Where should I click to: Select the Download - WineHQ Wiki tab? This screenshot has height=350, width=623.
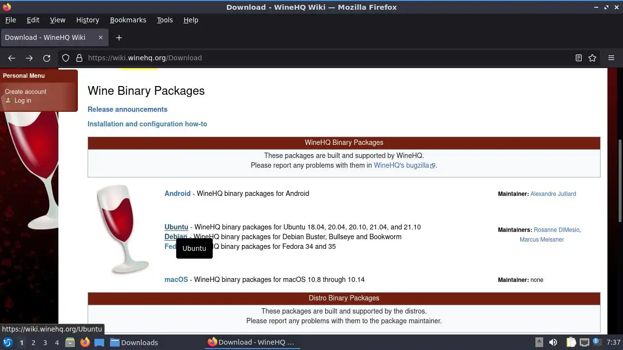tap(54, 37)
